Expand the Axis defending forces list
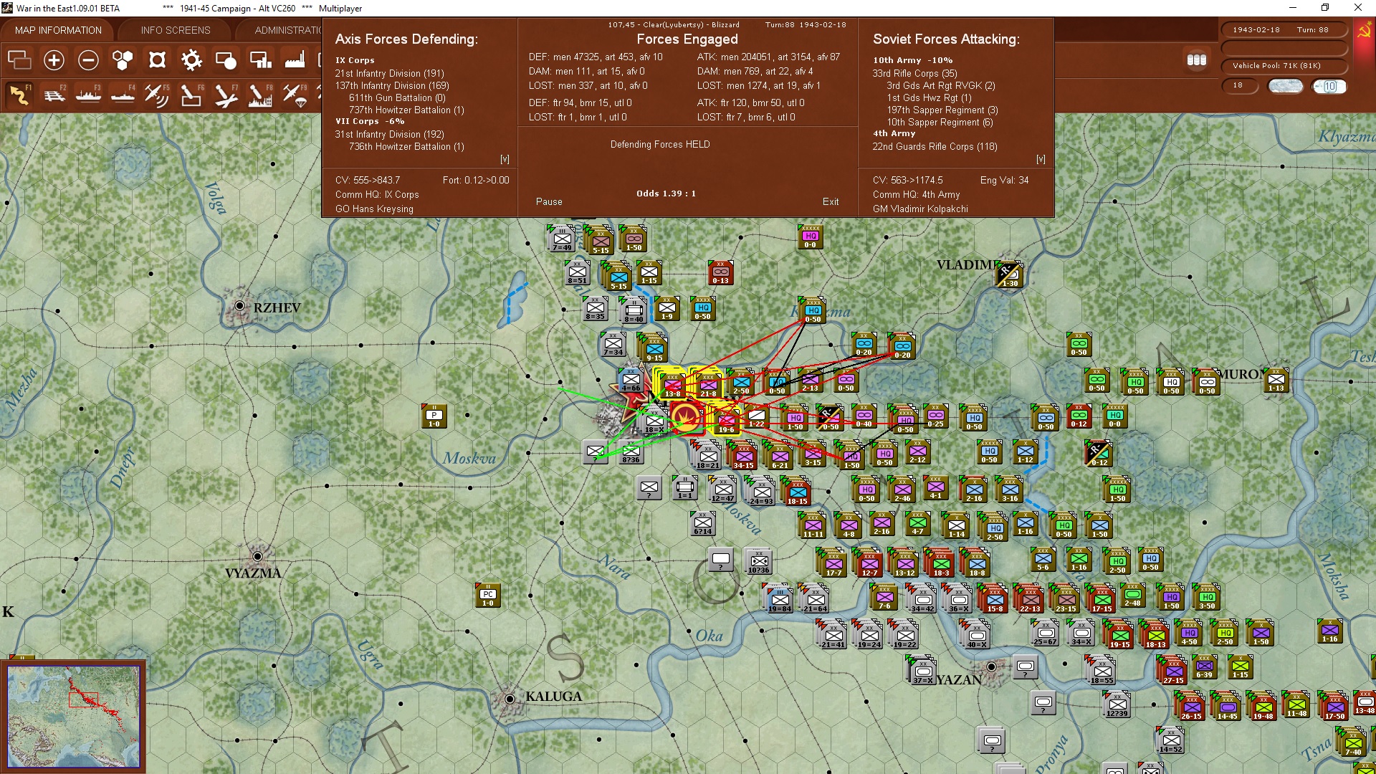This screenshot has height=774, width=1376. click(x=505, y=159)
